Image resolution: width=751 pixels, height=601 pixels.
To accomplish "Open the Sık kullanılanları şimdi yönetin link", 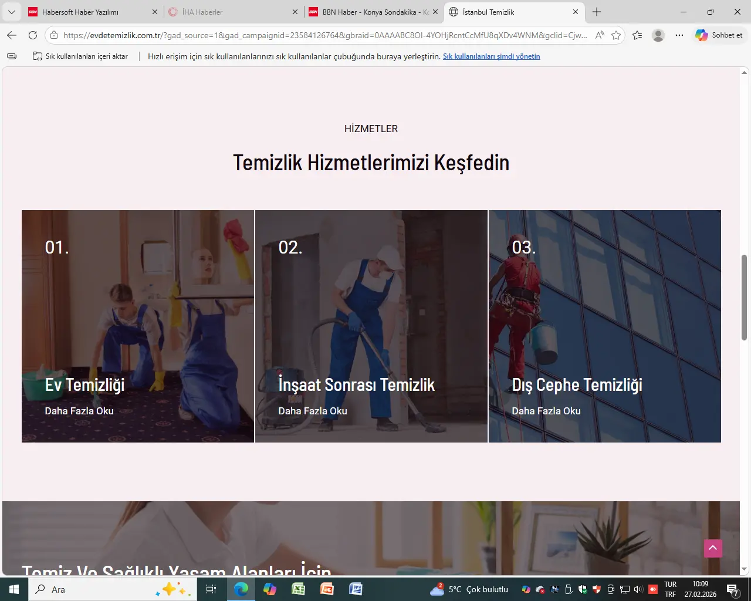I will [491, 56].
